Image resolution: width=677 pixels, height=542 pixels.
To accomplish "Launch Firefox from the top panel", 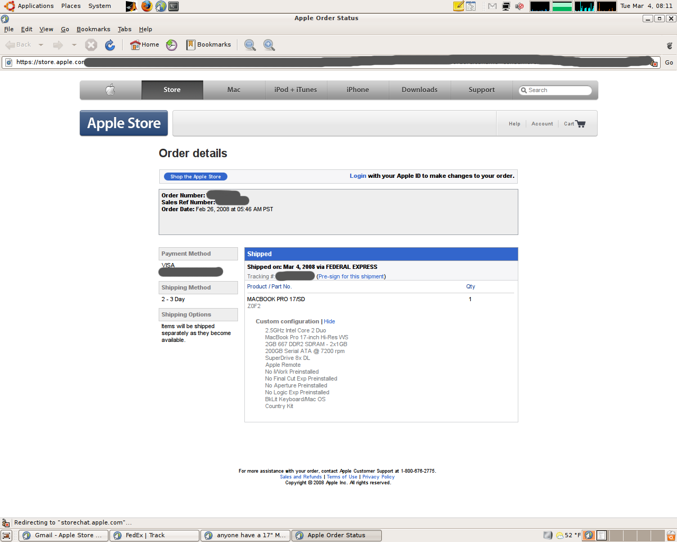I will point(147,6).
